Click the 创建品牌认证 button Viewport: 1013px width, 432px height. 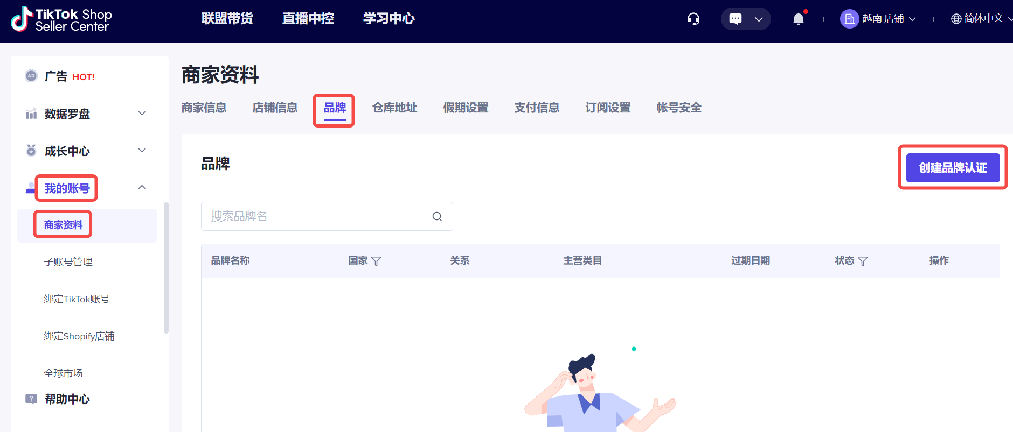click(952, 168)
